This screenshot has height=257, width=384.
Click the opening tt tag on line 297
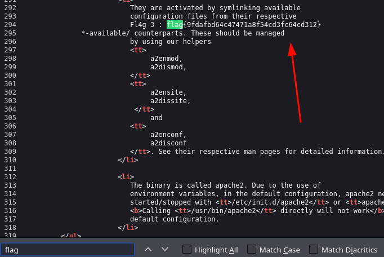pos(138,50)
